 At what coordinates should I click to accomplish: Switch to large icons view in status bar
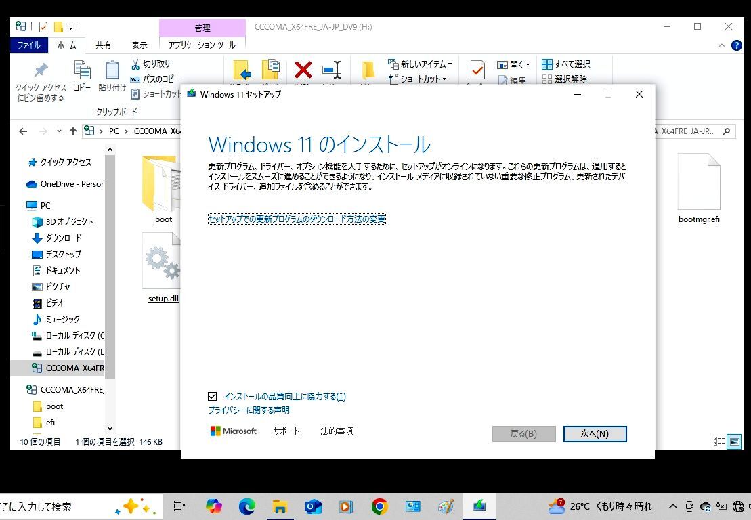coord(734,441)
